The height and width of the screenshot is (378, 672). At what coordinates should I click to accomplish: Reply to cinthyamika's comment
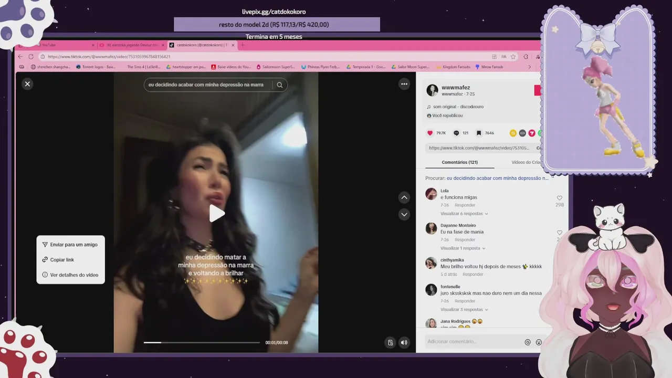click(x=472, y=275)
